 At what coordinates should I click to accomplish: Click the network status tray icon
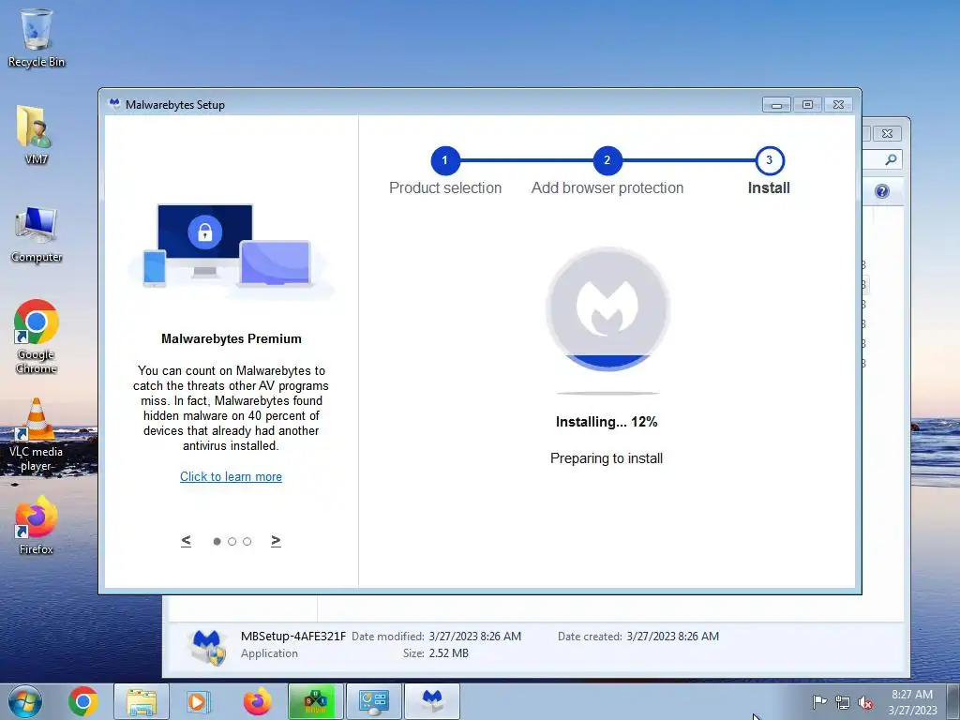pos(843,702)
